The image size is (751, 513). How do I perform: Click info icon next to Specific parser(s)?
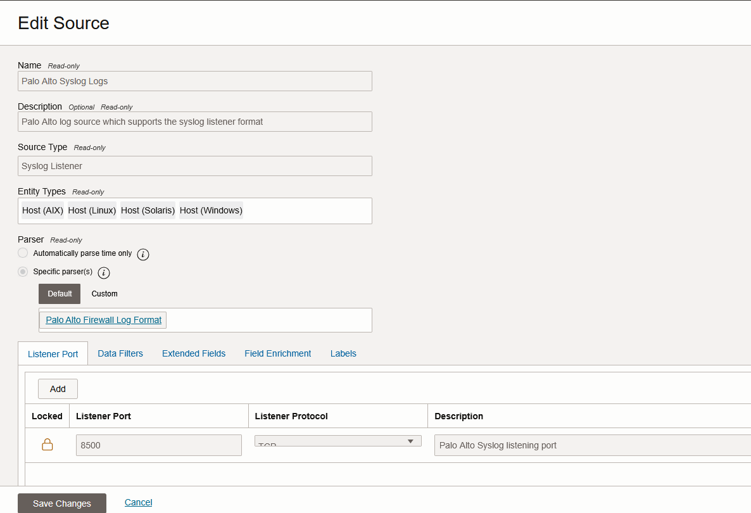pyautogui.click(x=104, y=273)
